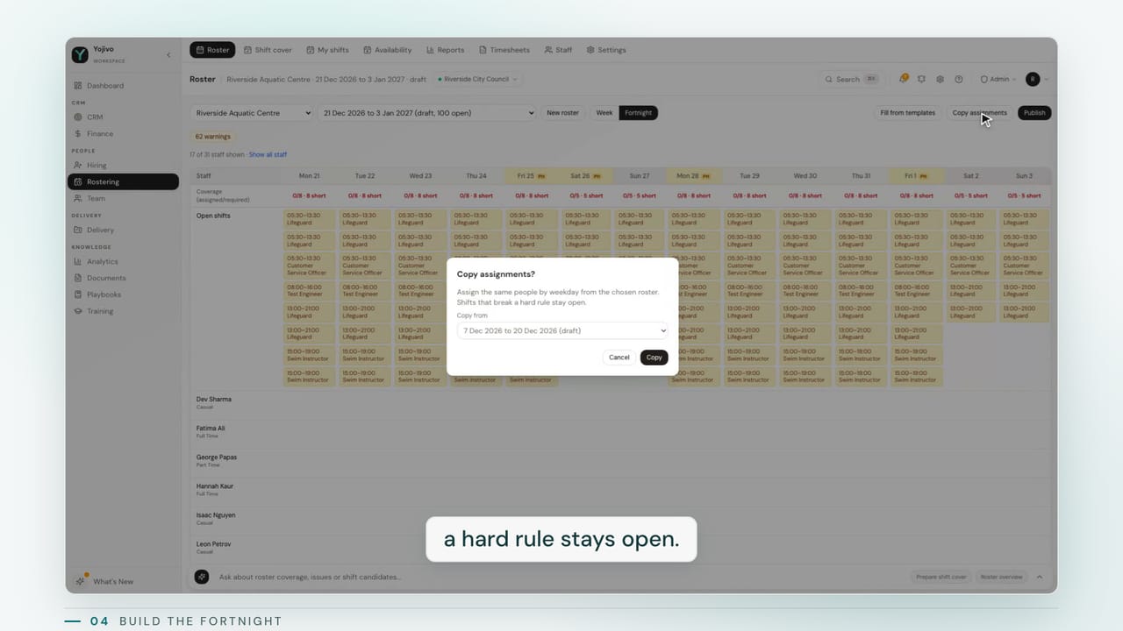
Task: Switch roster view to Week
Action: pos(604,113)
